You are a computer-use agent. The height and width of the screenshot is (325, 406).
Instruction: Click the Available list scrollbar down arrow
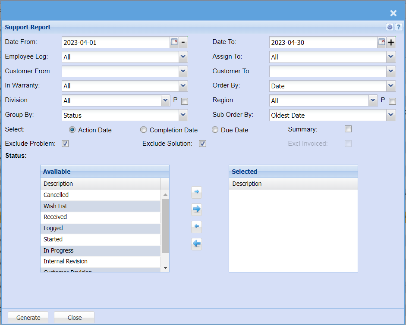point(165,268)
